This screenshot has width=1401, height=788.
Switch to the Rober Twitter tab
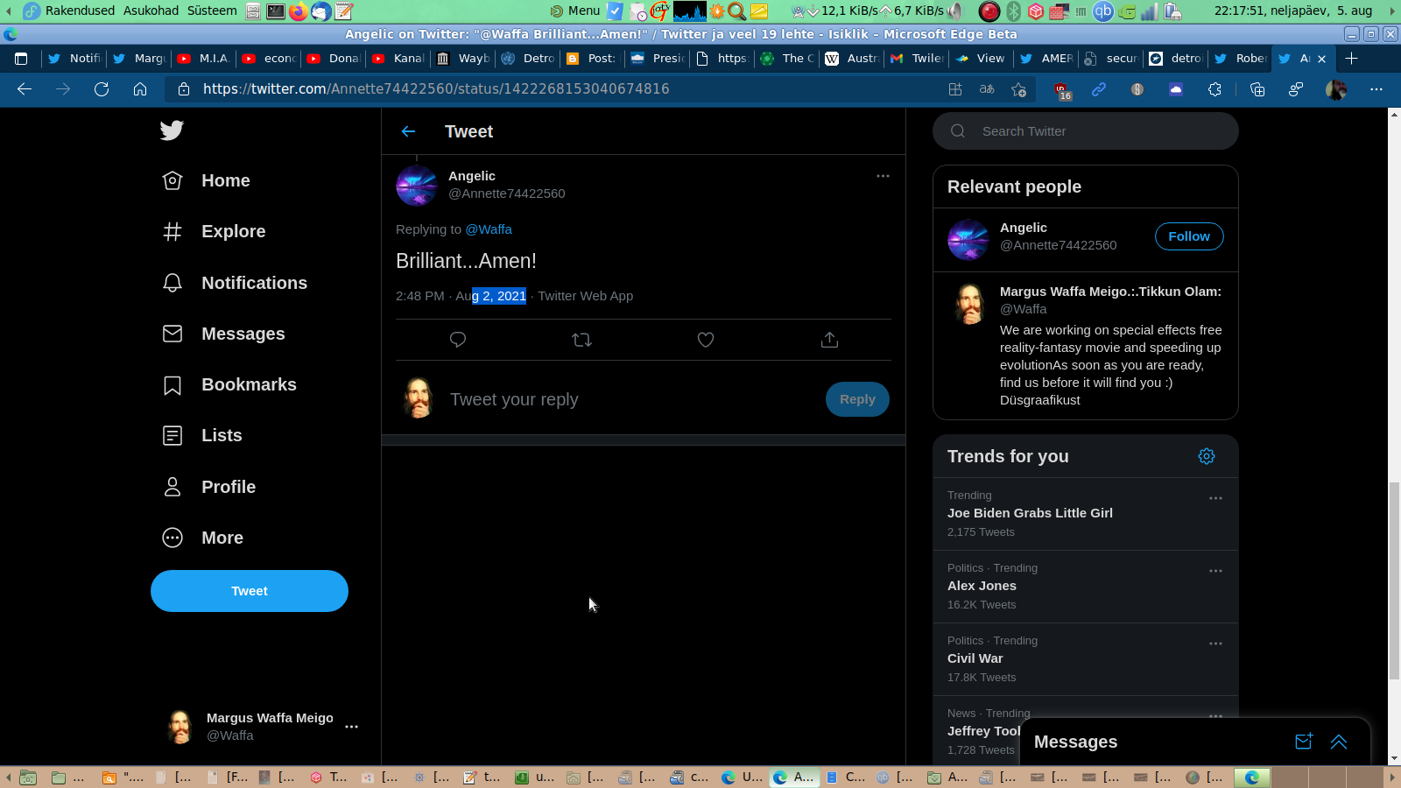1241,59
